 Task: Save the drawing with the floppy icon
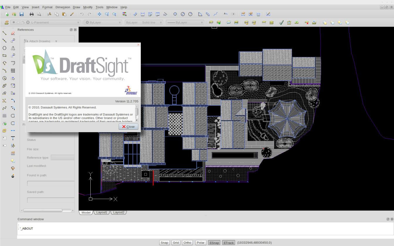point(21,14)
